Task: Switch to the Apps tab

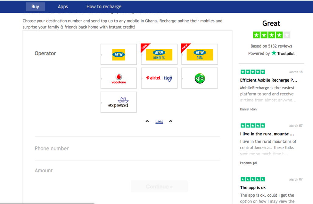Action: 63,7
